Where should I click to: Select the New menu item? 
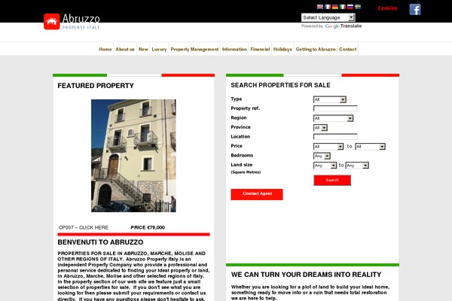click(143, 49)
